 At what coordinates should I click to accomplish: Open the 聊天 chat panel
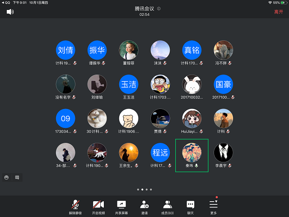click(191, 206)
